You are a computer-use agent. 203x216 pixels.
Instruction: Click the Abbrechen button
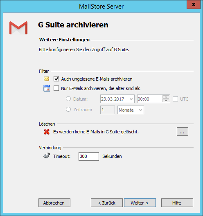(54, 203)
